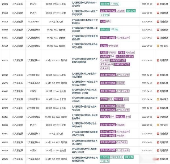170x164 pixels.
Task: Click the red status icon in row 457491
Action: pyautogui.click(x=158, y=159)
